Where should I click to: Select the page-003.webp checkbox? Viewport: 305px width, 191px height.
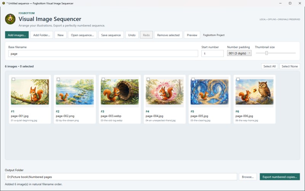point(103,79)
